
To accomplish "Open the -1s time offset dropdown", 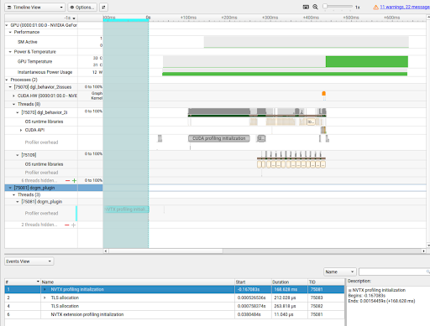I will [70, 18].
